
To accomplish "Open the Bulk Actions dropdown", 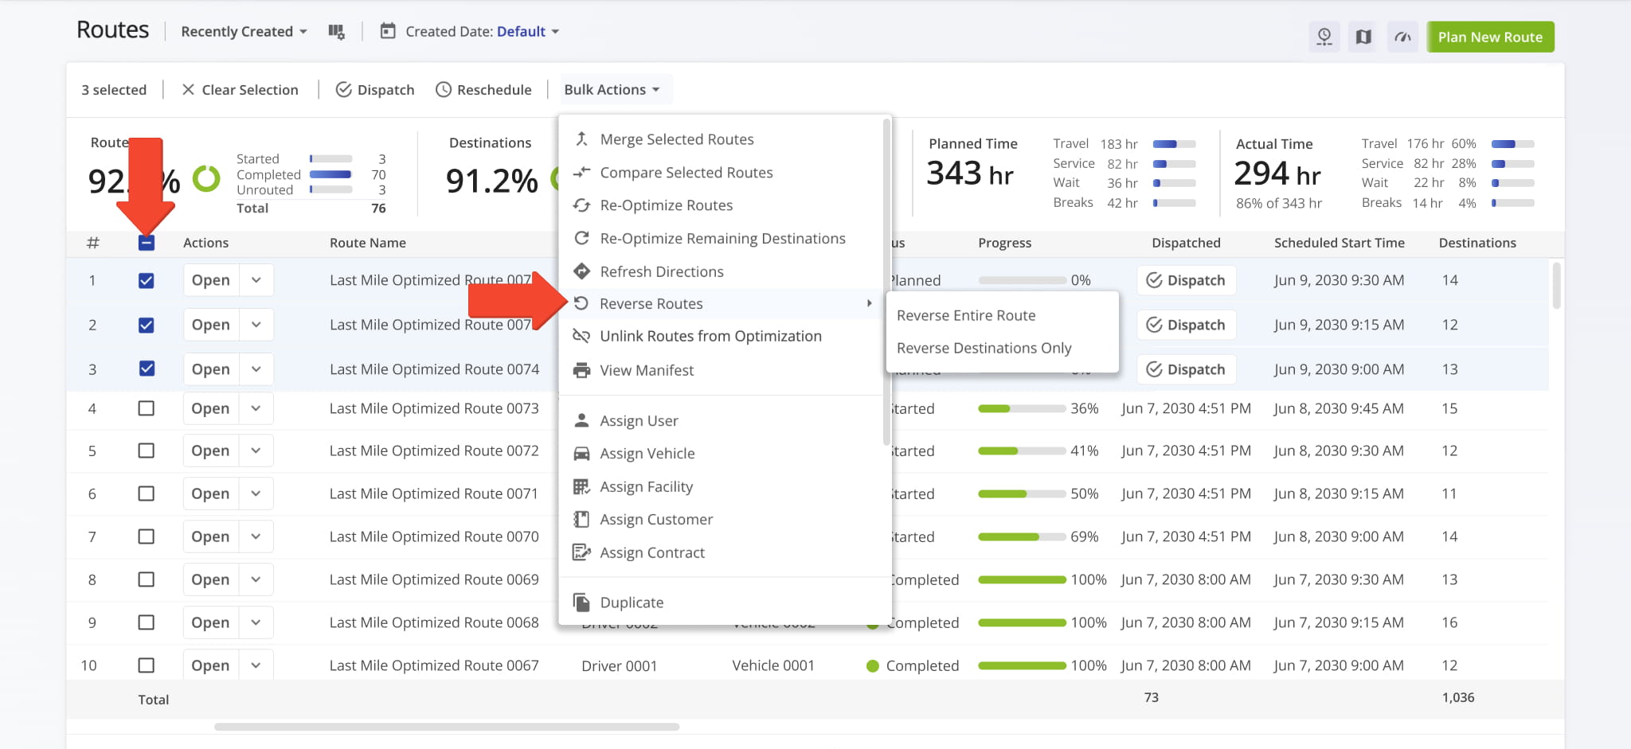I will [x=611, y=90].
